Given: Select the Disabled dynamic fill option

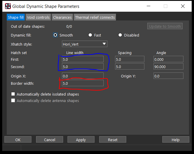Looking at the screenshot, I should 120,35.
